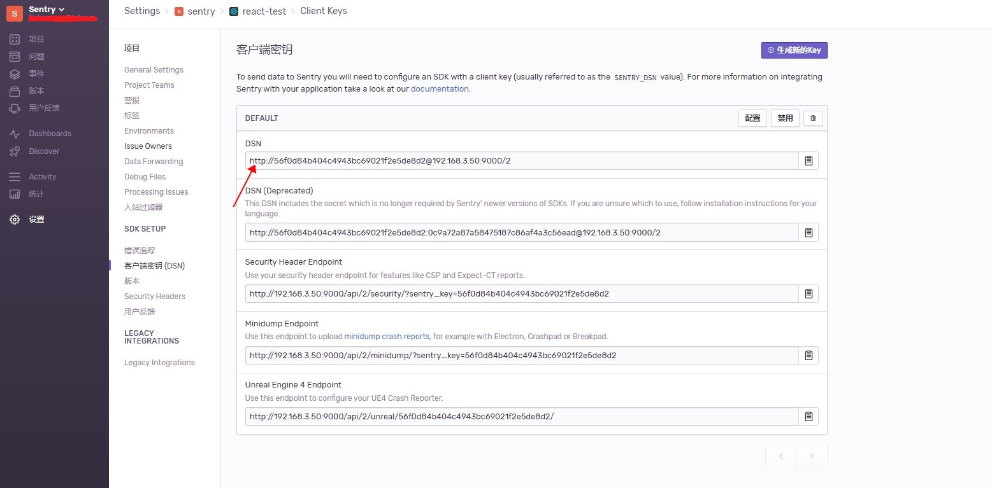992x488 pixels.
Task: Open the Activity list icon
Action: click(x=15, y=177)
